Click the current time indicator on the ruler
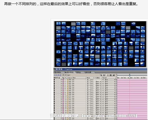The height and width of the screenshot is (120, 148). coord(130,75)
